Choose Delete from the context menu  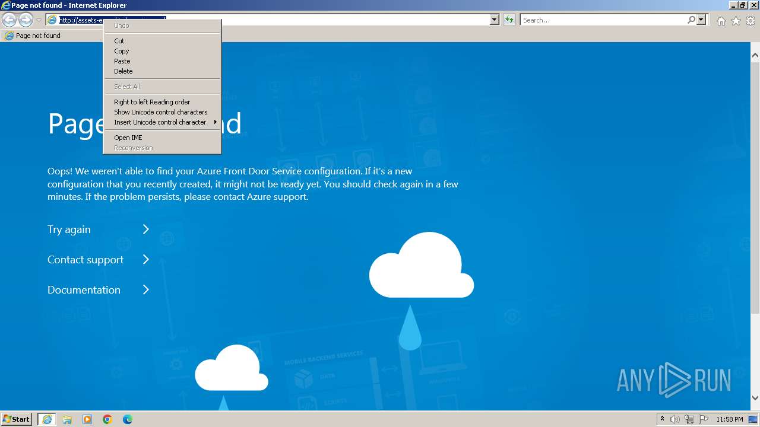(162, 71)
